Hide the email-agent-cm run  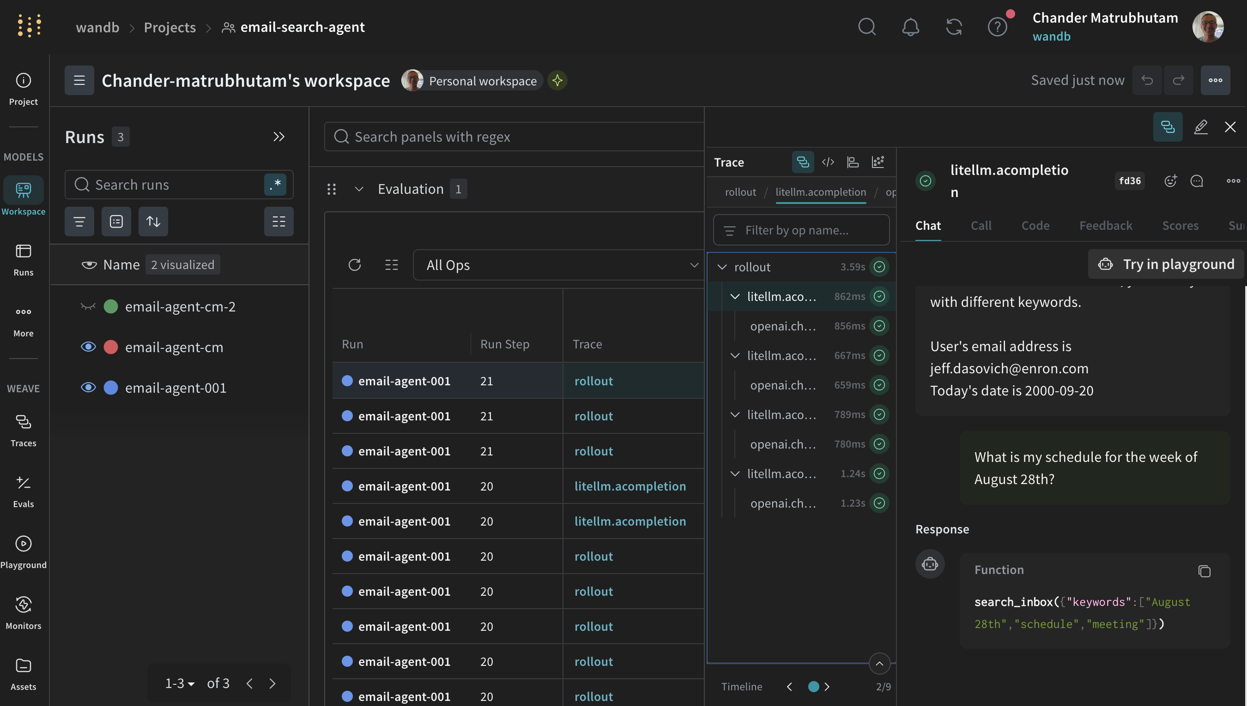88,347
